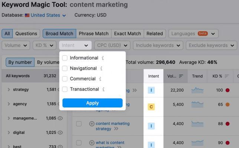Click the blue Apply button
239x148 pixels.
click(92, 103)
